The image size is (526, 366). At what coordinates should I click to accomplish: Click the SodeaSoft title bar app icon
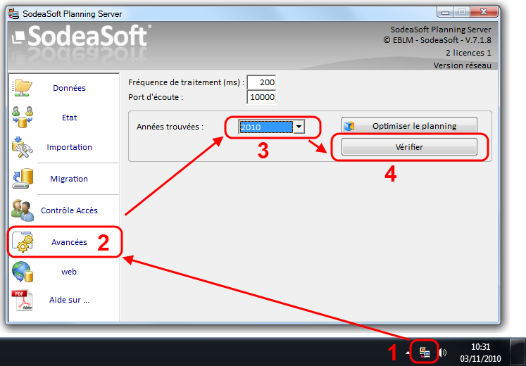[x=13, y=14]
